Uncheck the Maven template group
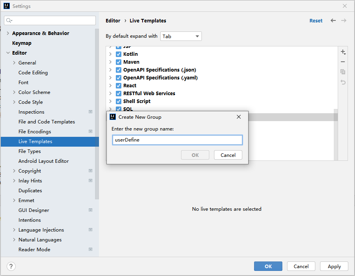This screenshot has height=276, width=355. click(119, 62)
